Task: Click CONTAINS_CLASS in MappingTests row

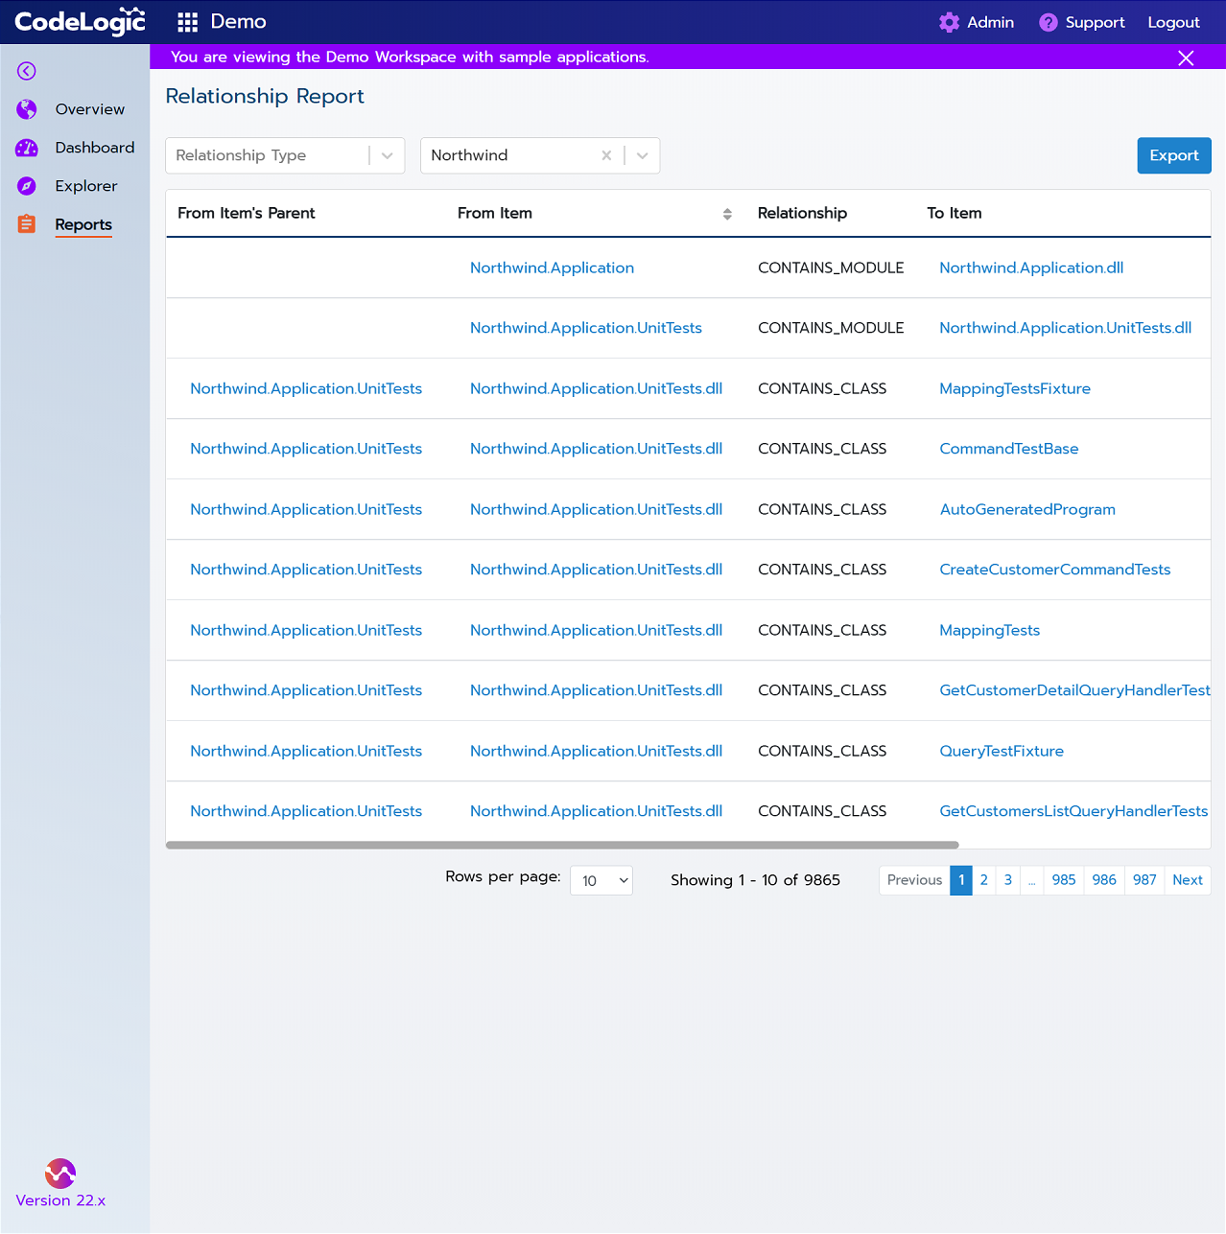Action: [822, 630]
